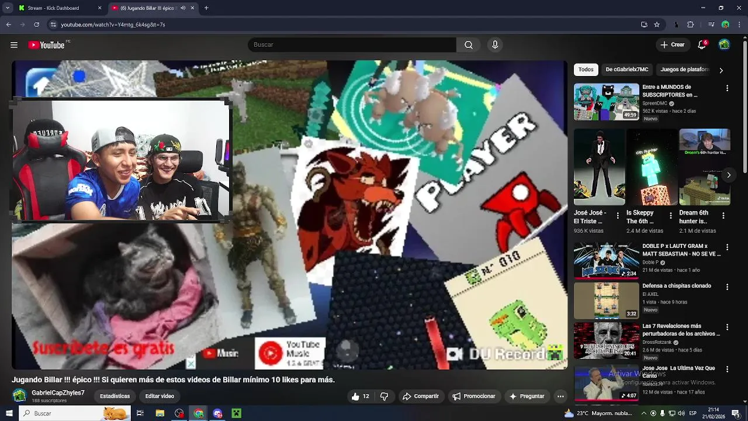Open options for Entre a MUNDOS video
The image size is (748, 421).
727,88
